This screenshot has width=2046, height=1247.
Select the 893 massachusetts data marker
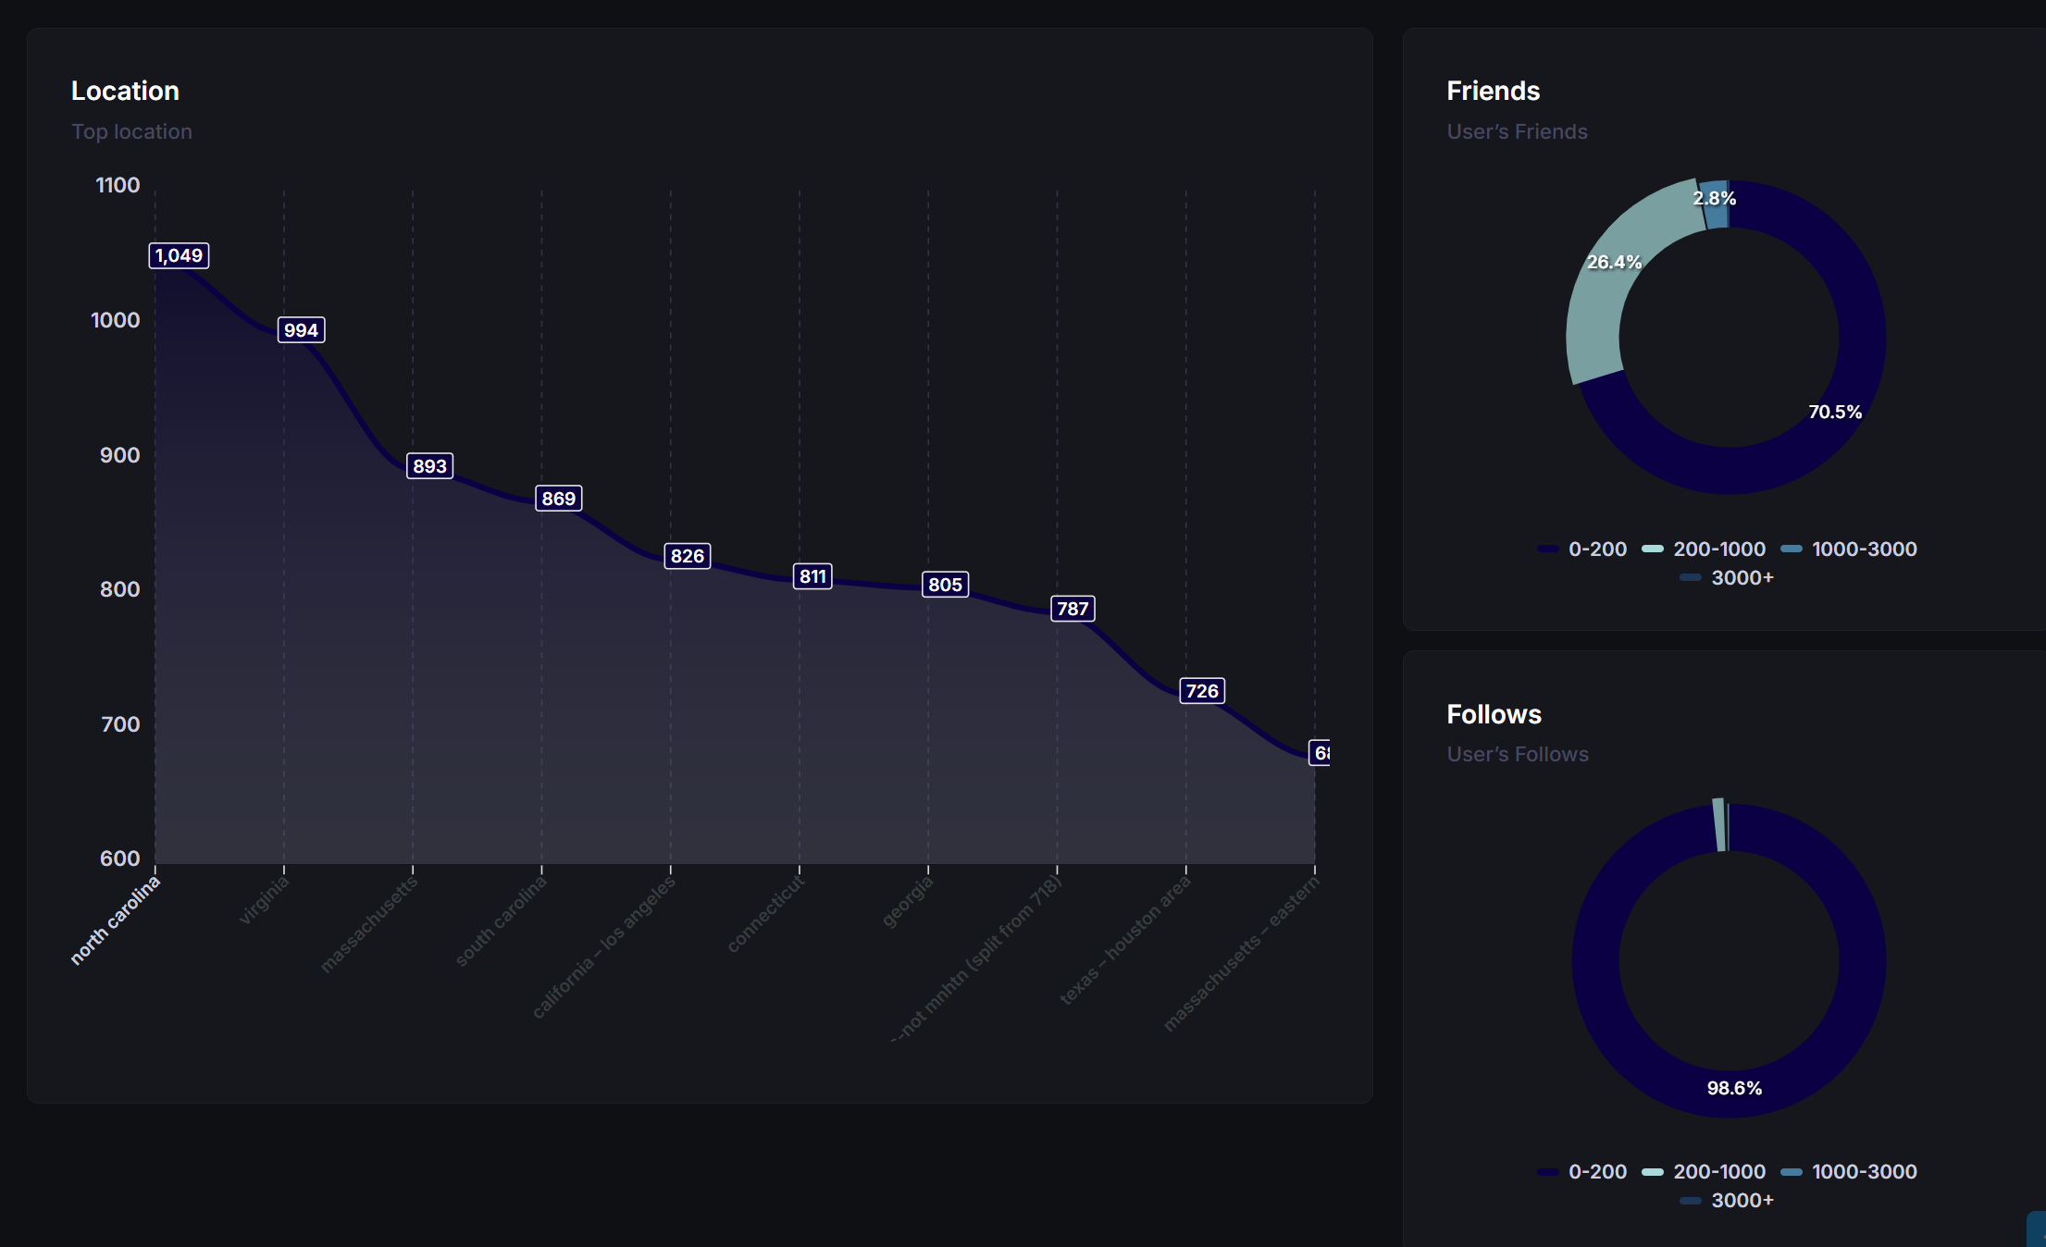point(429,466)
